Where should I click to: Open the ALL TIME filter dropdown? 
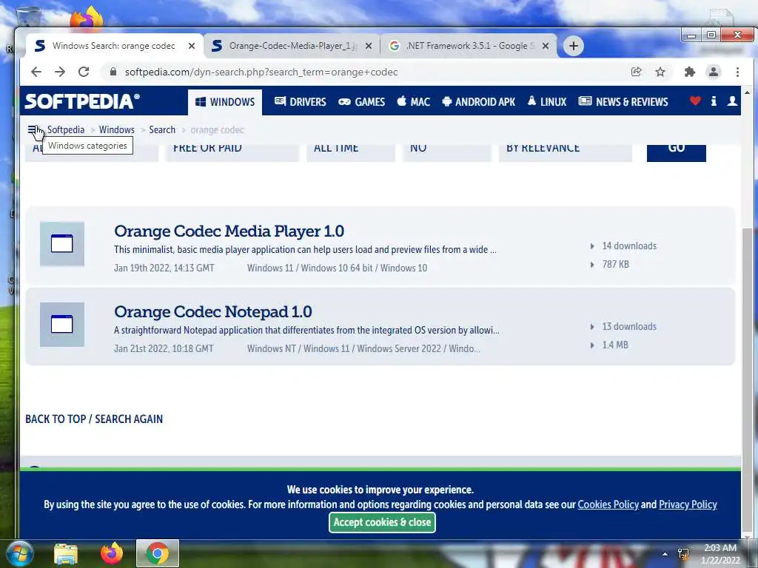click(x=350, y=152)
